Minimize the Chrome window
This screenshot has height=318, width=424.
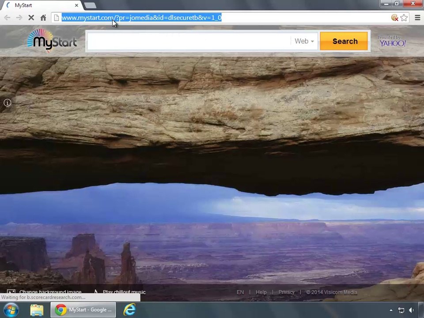tap(386, 4)
